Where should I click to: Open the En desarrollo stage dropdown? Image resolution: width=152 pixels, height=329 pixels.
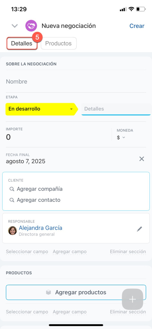[x=71, y=109]
